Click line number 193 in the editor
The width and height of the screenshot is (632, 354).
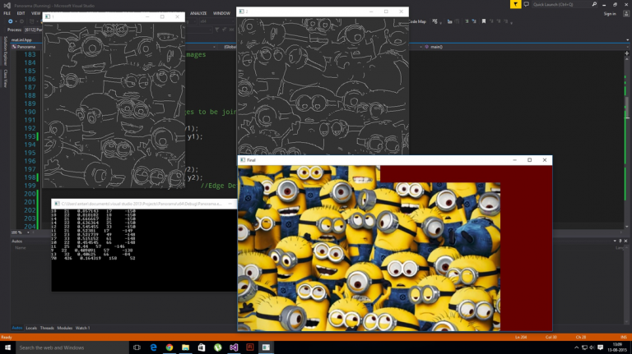pos(30,137)
